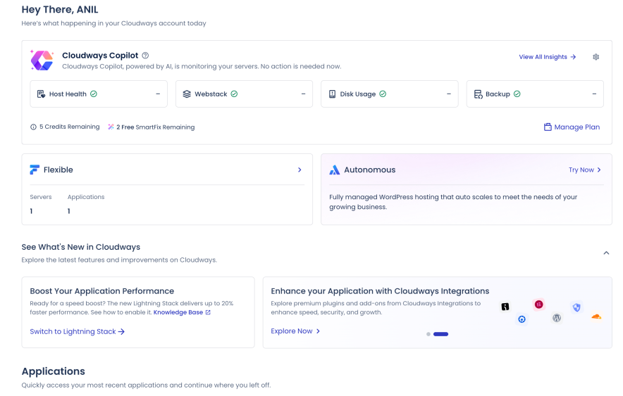The image size is (623, 396).
Task: Click the orange Cloudflare integration icon
Action: pos(596,317)
